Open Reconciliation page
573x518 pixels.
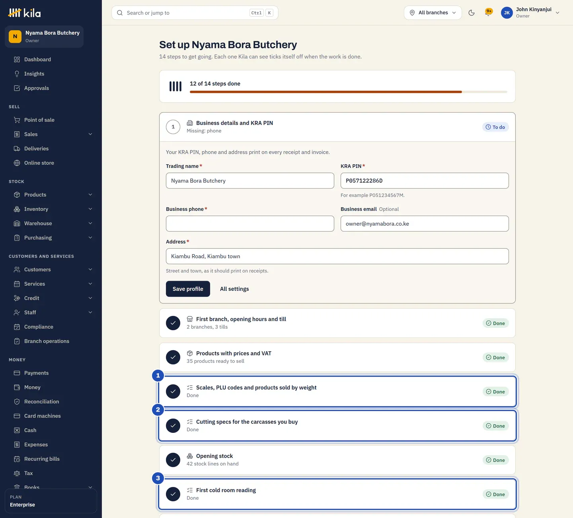click(51, 401)
